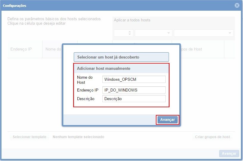Click the 'Configurações' window title

[x=15, y=5]
